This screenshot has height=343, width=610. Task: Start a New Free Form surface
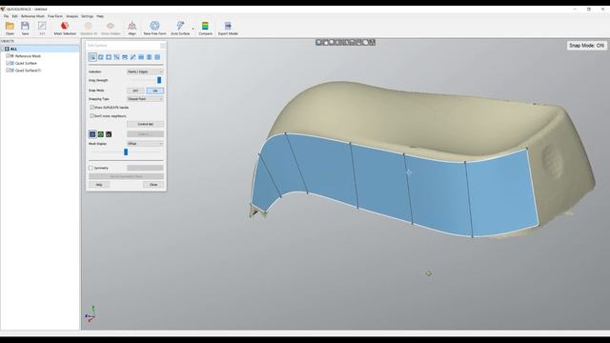pyautogui.click(x=154, y=26)
